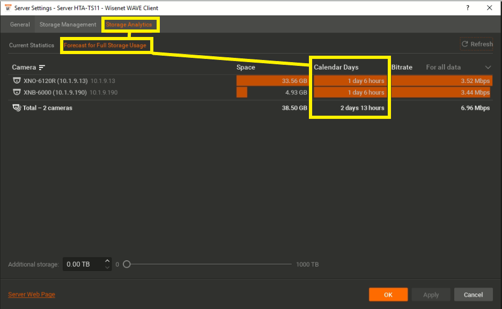Image resolution: width=502 pixels, height=309 pixels.
Task: Click the camera icon for XNO-6120R
Action: click(17, 80)
